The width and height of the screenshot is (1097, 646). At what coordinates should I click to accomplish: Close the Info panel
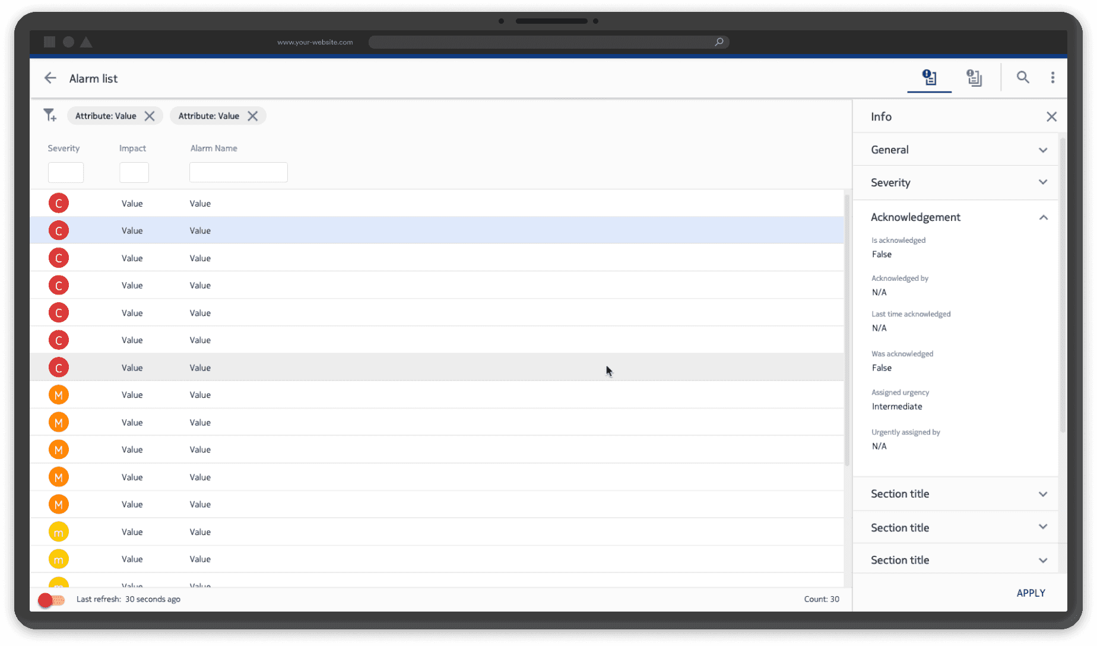point(1051,116)
